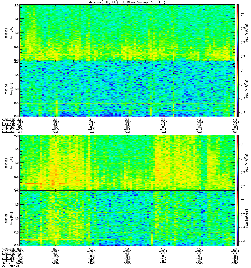Screen dimensions: 251x268
Task: Click the THC X_RE_GSE value '1.7'
Action: [x=163, y=249]
